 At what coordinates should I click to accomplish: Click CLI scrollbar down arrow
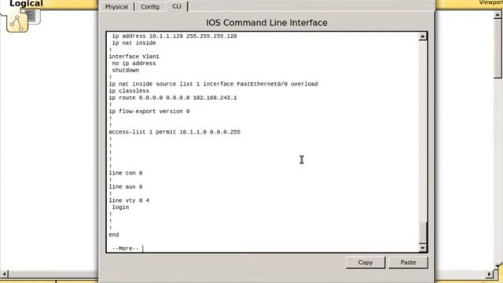pyautogui.click(x=423, y=248)
